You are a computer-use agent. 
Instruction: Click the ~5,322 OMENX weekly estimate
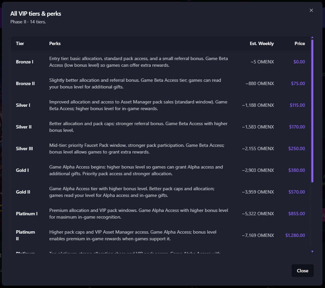[x=258, y=214]
